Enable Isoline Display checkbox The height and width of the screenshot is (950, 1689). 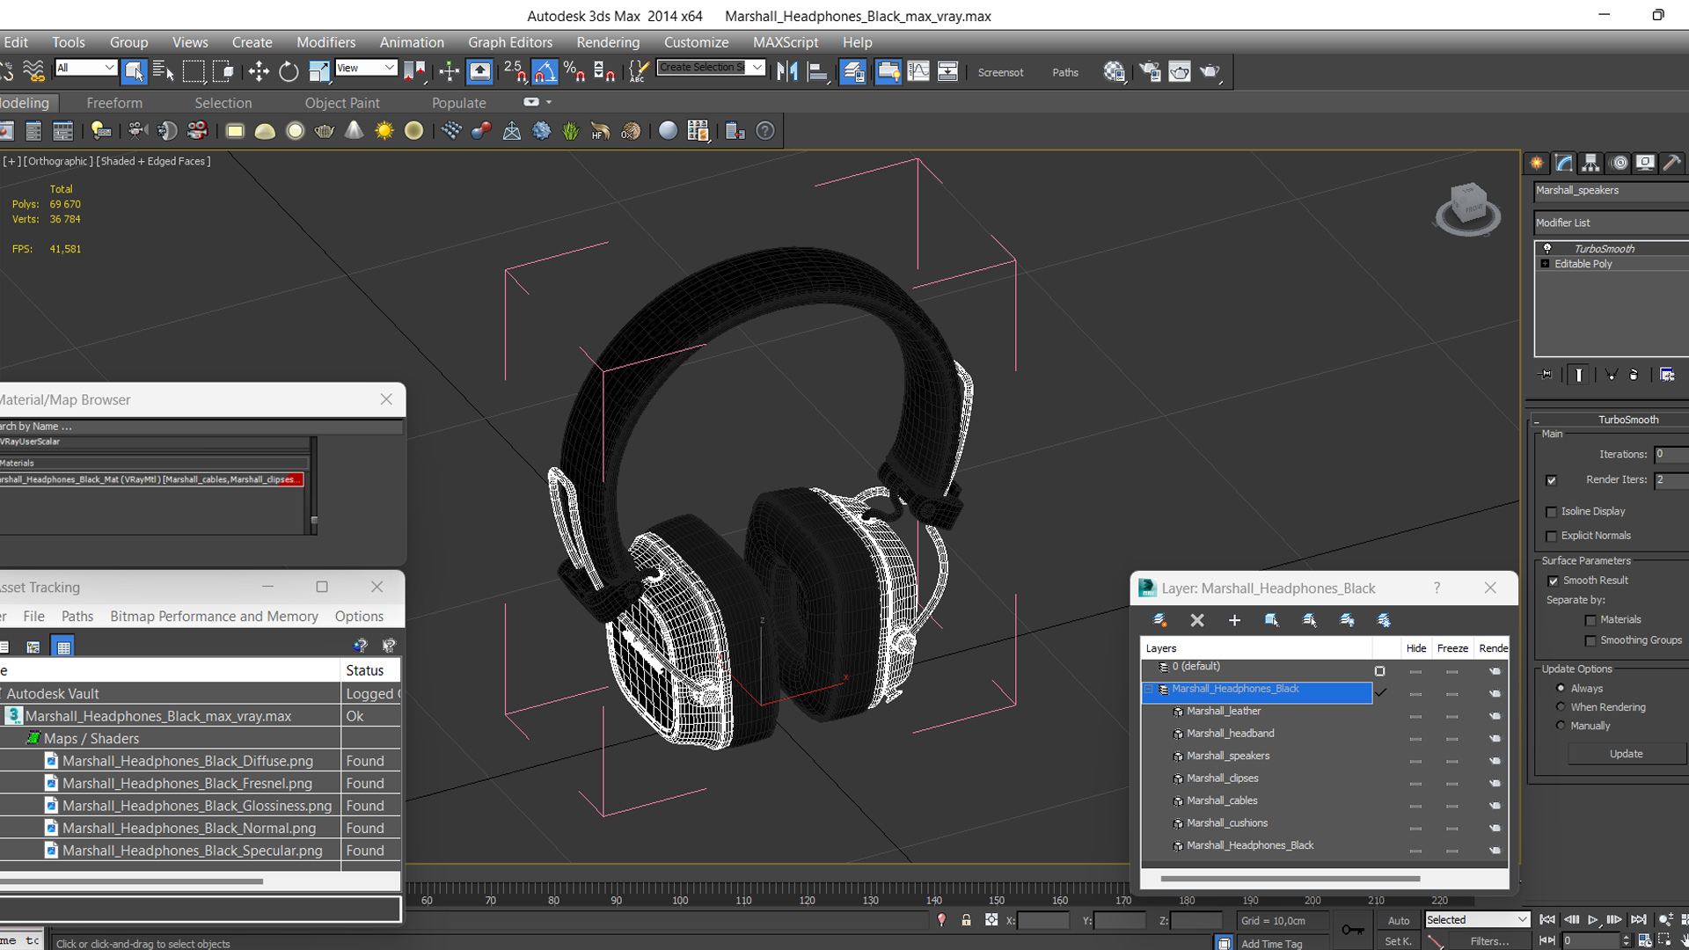pyautogui.click(x=1552, y=512)
